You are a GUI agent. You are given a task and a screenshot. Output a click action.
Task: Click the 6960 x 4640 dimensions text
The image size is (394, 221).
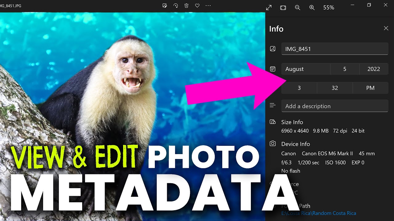pos(295,131)
